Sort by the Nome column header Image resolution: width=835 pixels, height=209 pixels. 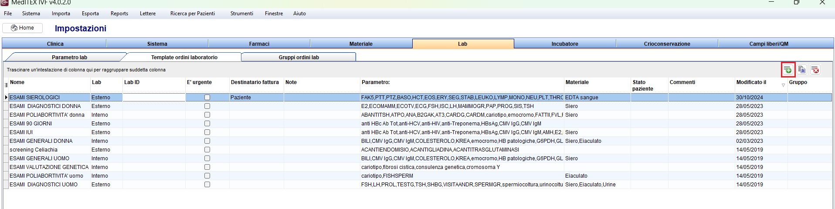coord(49,85)
